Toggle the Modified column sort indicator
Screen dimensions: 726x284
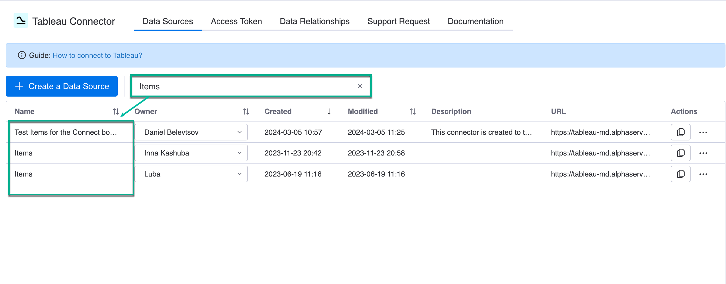412,111
